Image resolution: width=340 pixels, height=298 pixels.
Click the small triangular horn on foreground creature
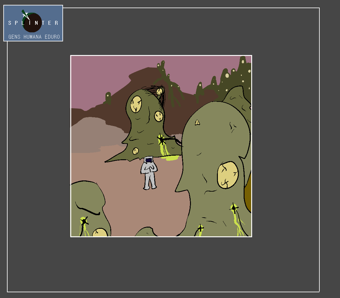pos(197,122)
